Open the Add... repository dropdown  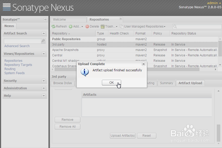click(76, 27)
